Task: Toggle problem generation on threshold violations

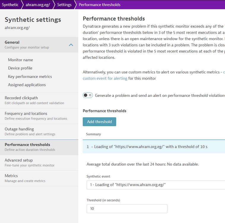Action: 88,95
